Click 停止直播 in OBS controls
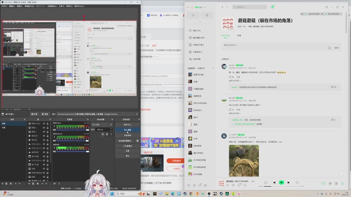Screen dimensions: 351x197 (x=128, y=130)
